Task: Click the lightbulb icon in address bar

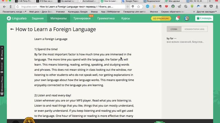Action: 133,6
